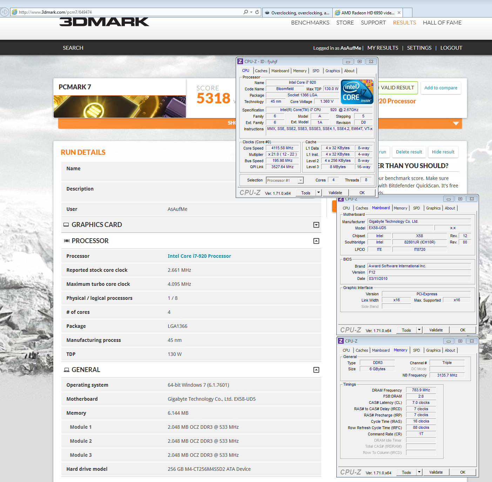Open the Tools dropdown arrow in CPU-Z Mainboard window
Viewport: 492px width, 482px height.
419,330
